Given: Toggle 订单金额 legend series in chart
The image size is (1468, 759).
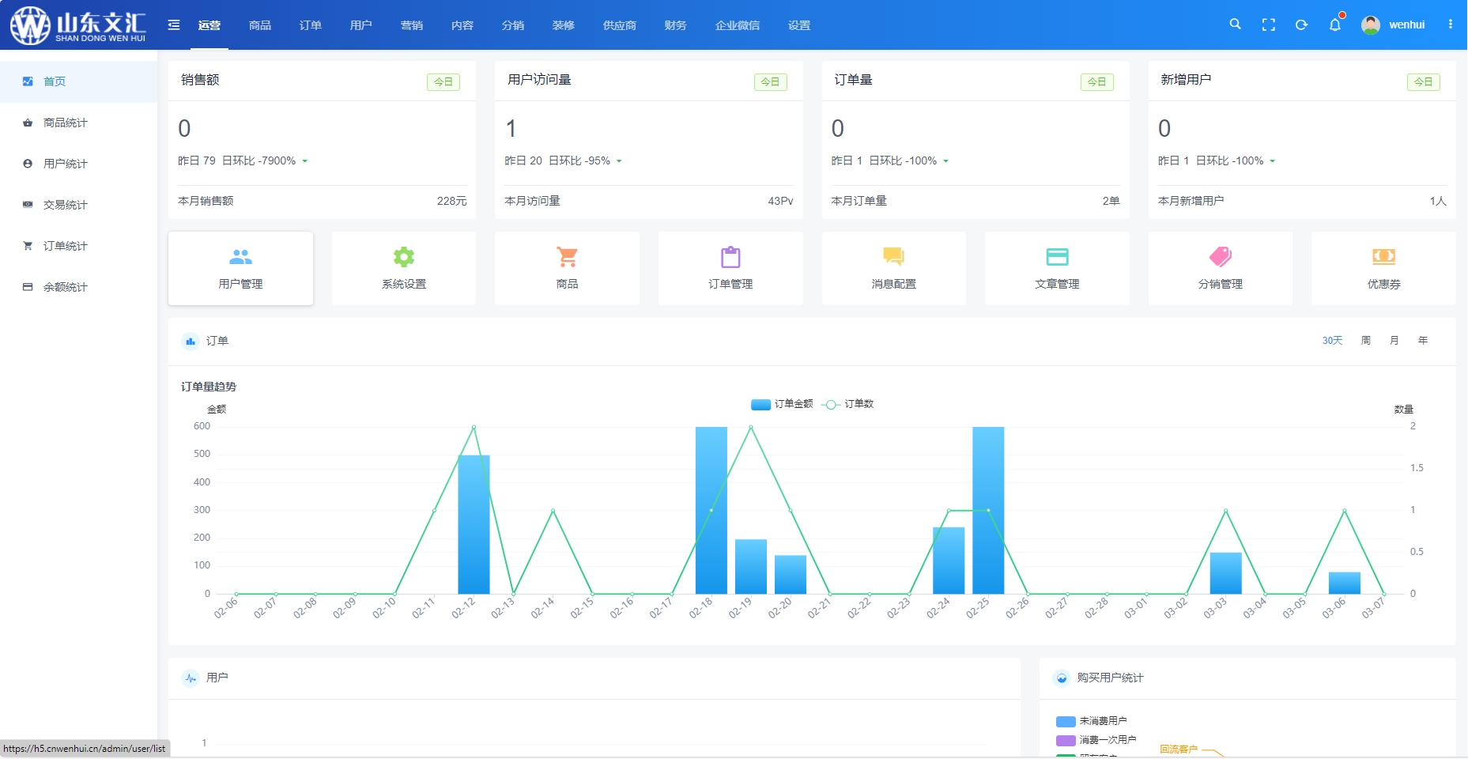Looking at the screenshot, I should click(782, 404).
